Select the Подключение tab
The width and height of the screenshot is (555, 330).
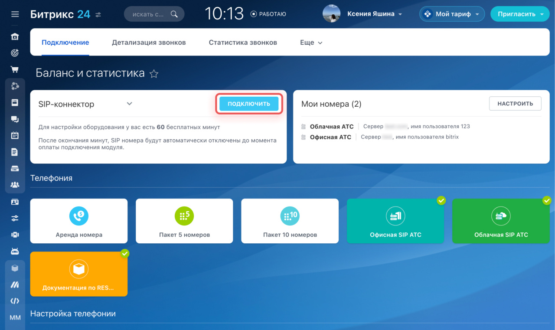(x=65, y=42)
